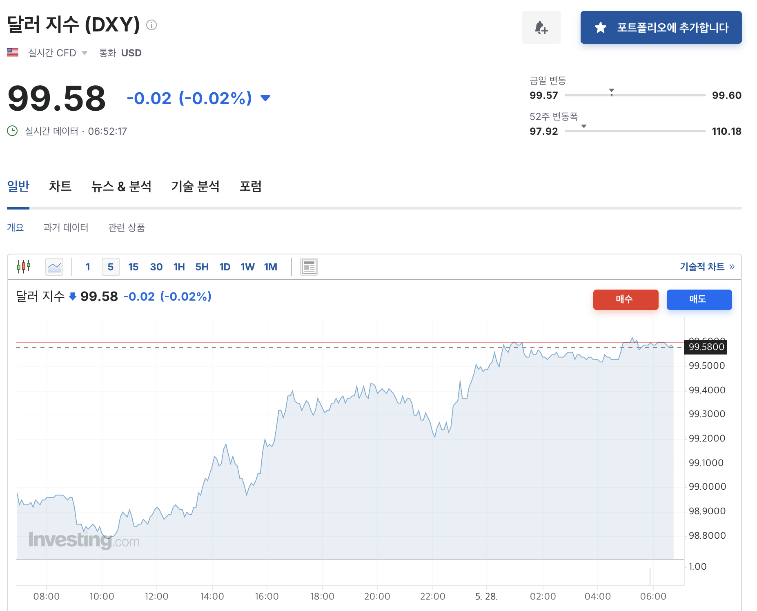Set chart interval to 30 minutes
757x611 pixels.
[156, 267]
